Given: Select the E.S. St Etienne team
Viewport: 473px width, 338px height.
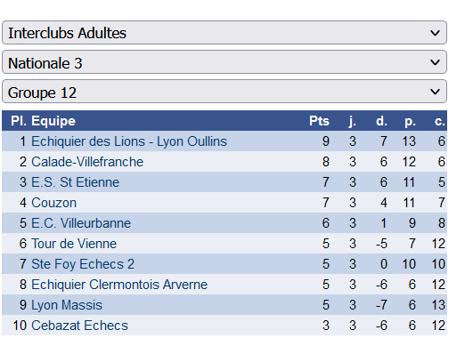Looking at the screenshot, I should (76, 182).
